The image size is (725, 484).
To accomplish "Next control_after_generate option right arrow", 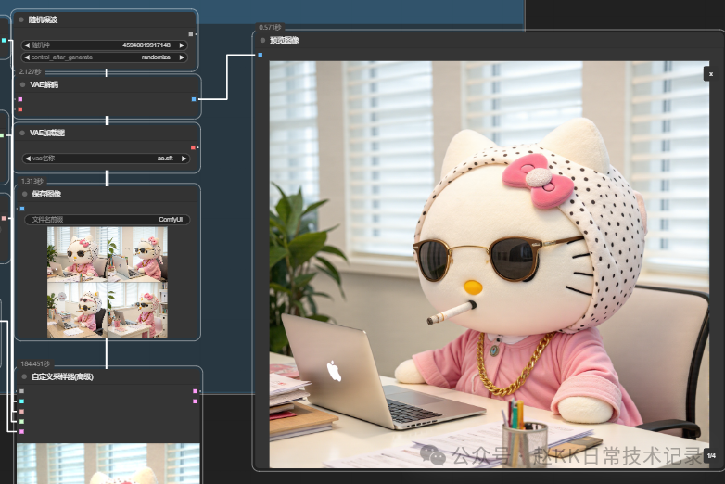I will click(182, 57).
